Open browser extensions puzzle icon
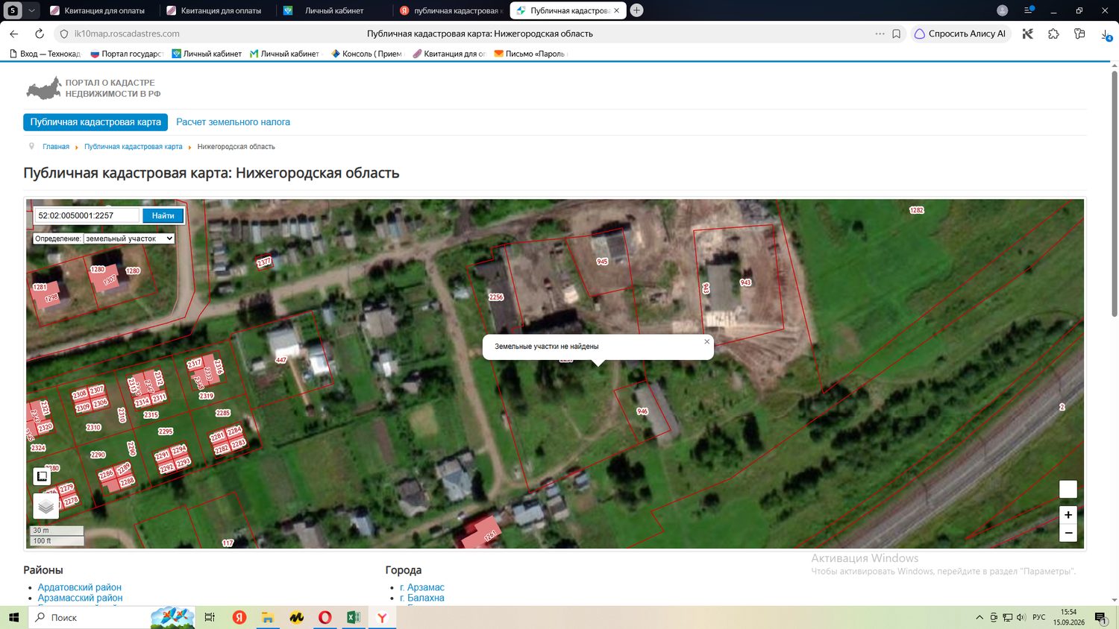Screen dimensions: 1119x629 tap(1053, 34)
